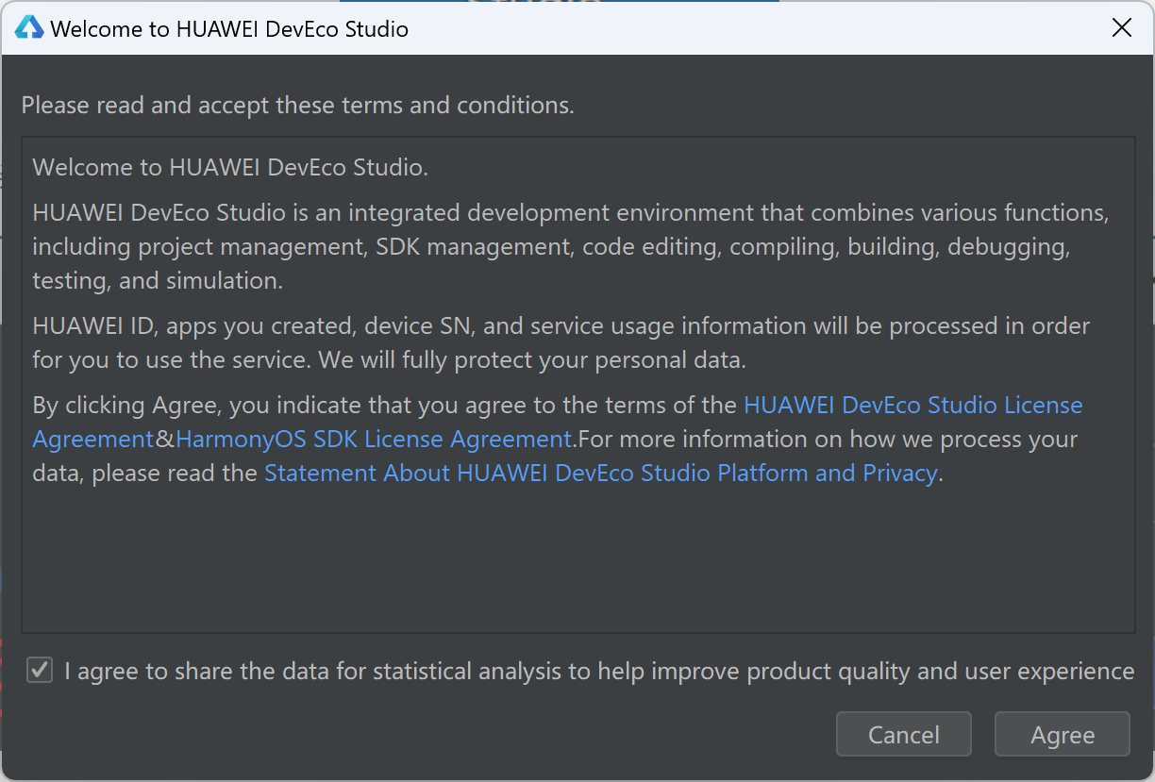The height and width of the screenshot is (782, 1155).
Task: Click "Please read and accept these terms and conditions." text
Action: click(298, 105)
